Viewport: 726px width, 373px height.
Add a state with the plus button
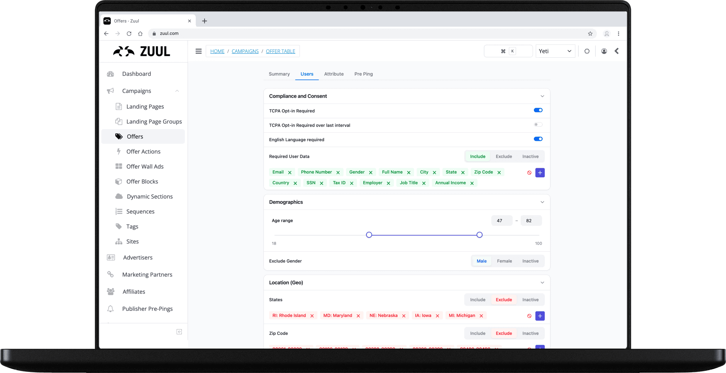(x=540, y=316)
